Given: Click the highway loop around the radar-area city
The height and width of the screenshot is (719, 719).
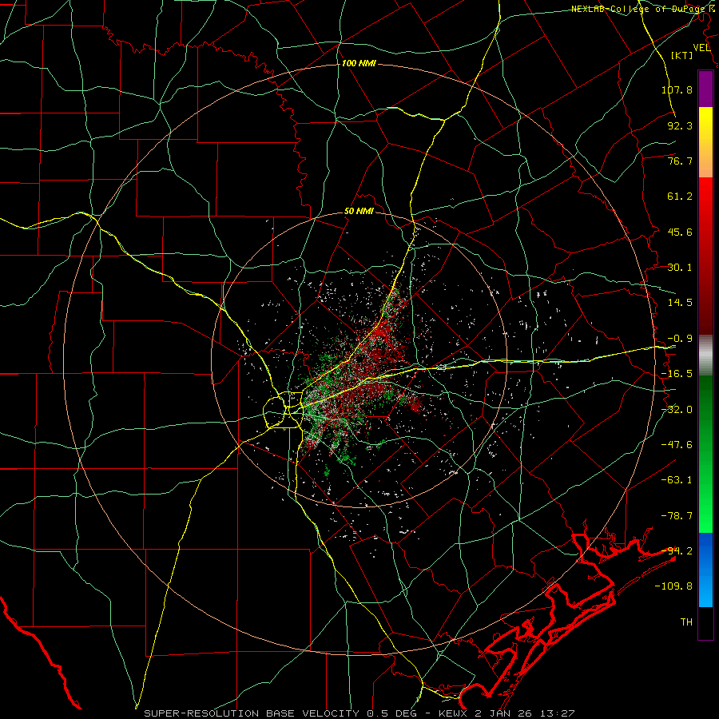Looking at the screenshot, I should (x=283, y=410).
